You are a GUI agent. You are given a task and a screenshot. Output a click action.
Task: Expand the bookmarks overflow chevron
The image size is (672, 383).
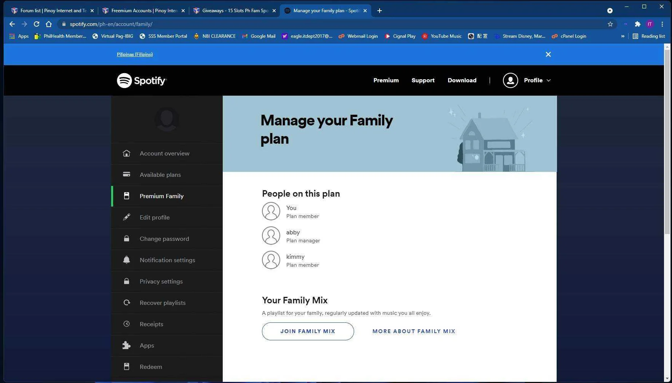[x=623, y=36]
